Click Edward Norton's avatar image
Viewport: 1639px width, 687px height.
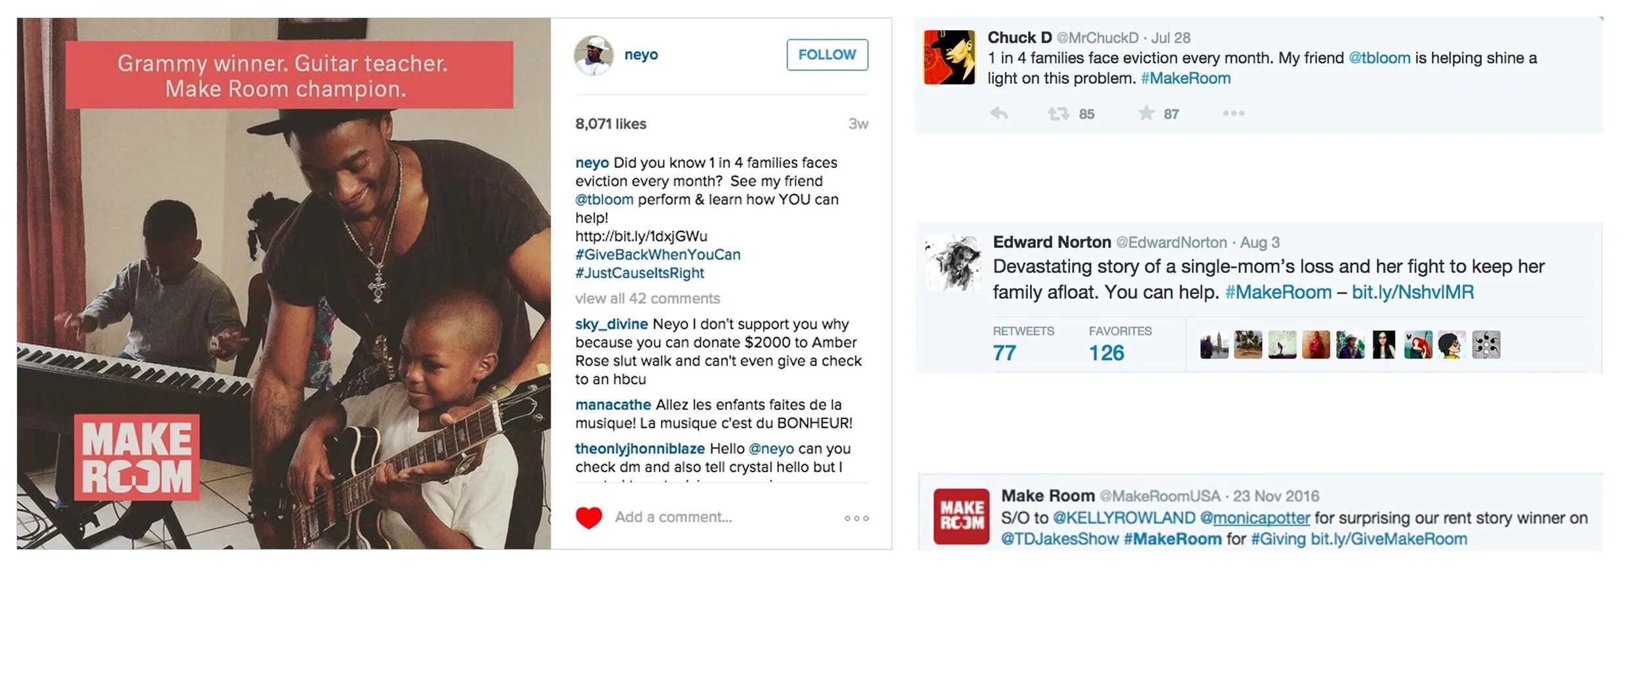[x=953, y=262]
